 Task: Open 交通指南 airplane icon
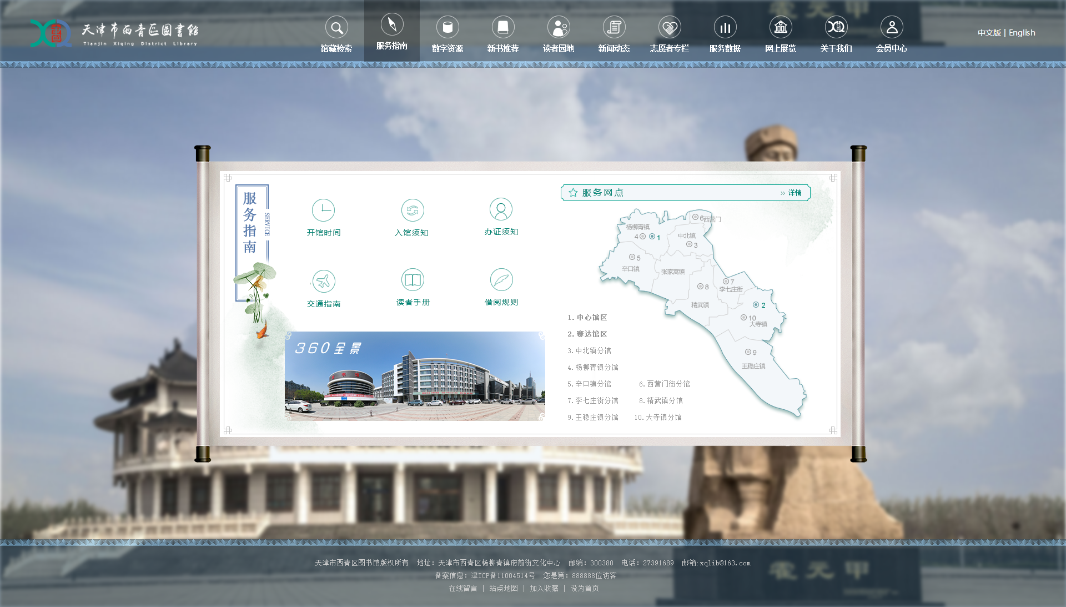point(324,282)
